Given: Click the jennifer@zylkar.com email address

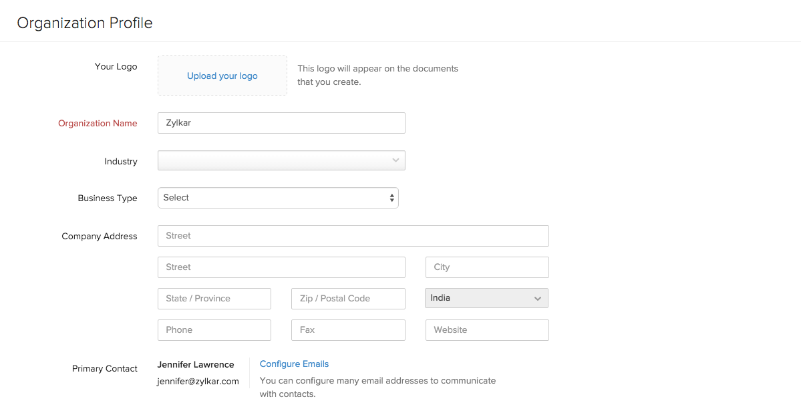Looking at the screenshot, I should click(x=198, y=382).
